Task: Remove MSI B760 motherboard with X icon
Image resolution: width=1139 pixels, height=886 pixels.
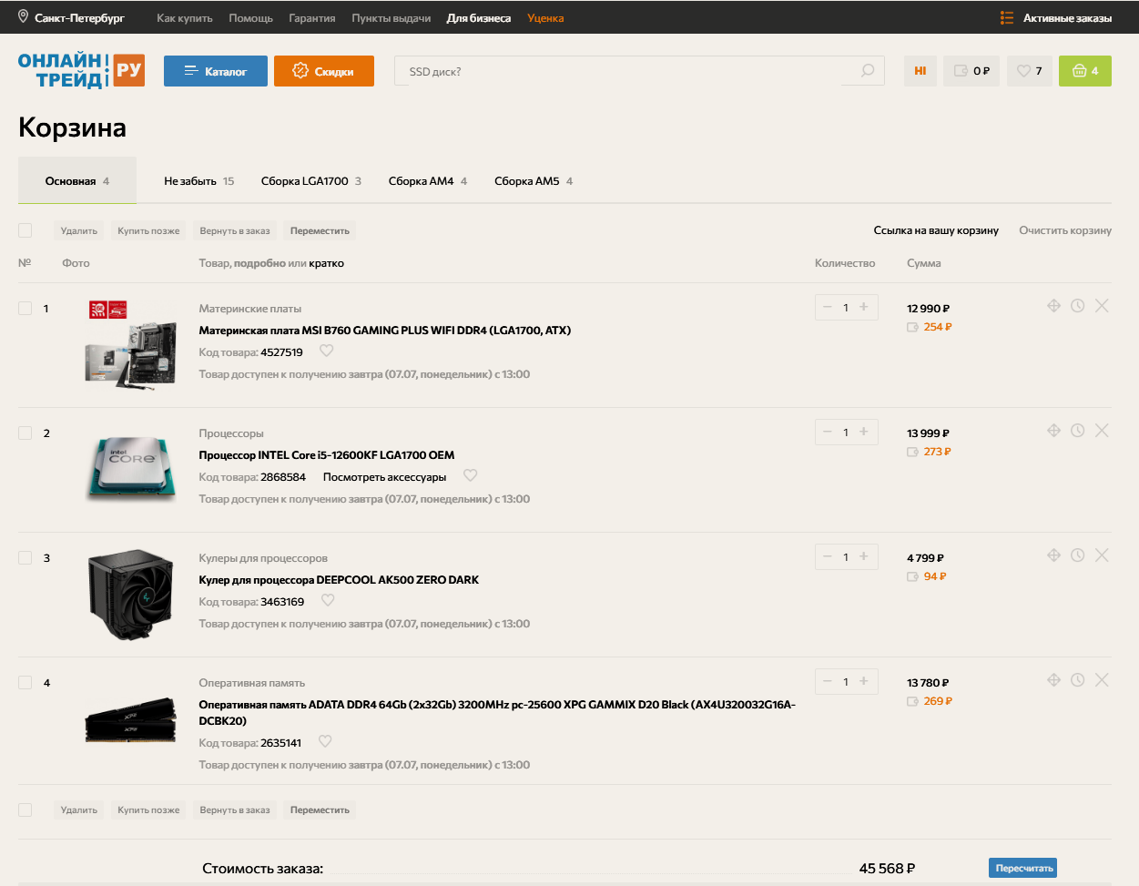Action: click(1102, 306)
